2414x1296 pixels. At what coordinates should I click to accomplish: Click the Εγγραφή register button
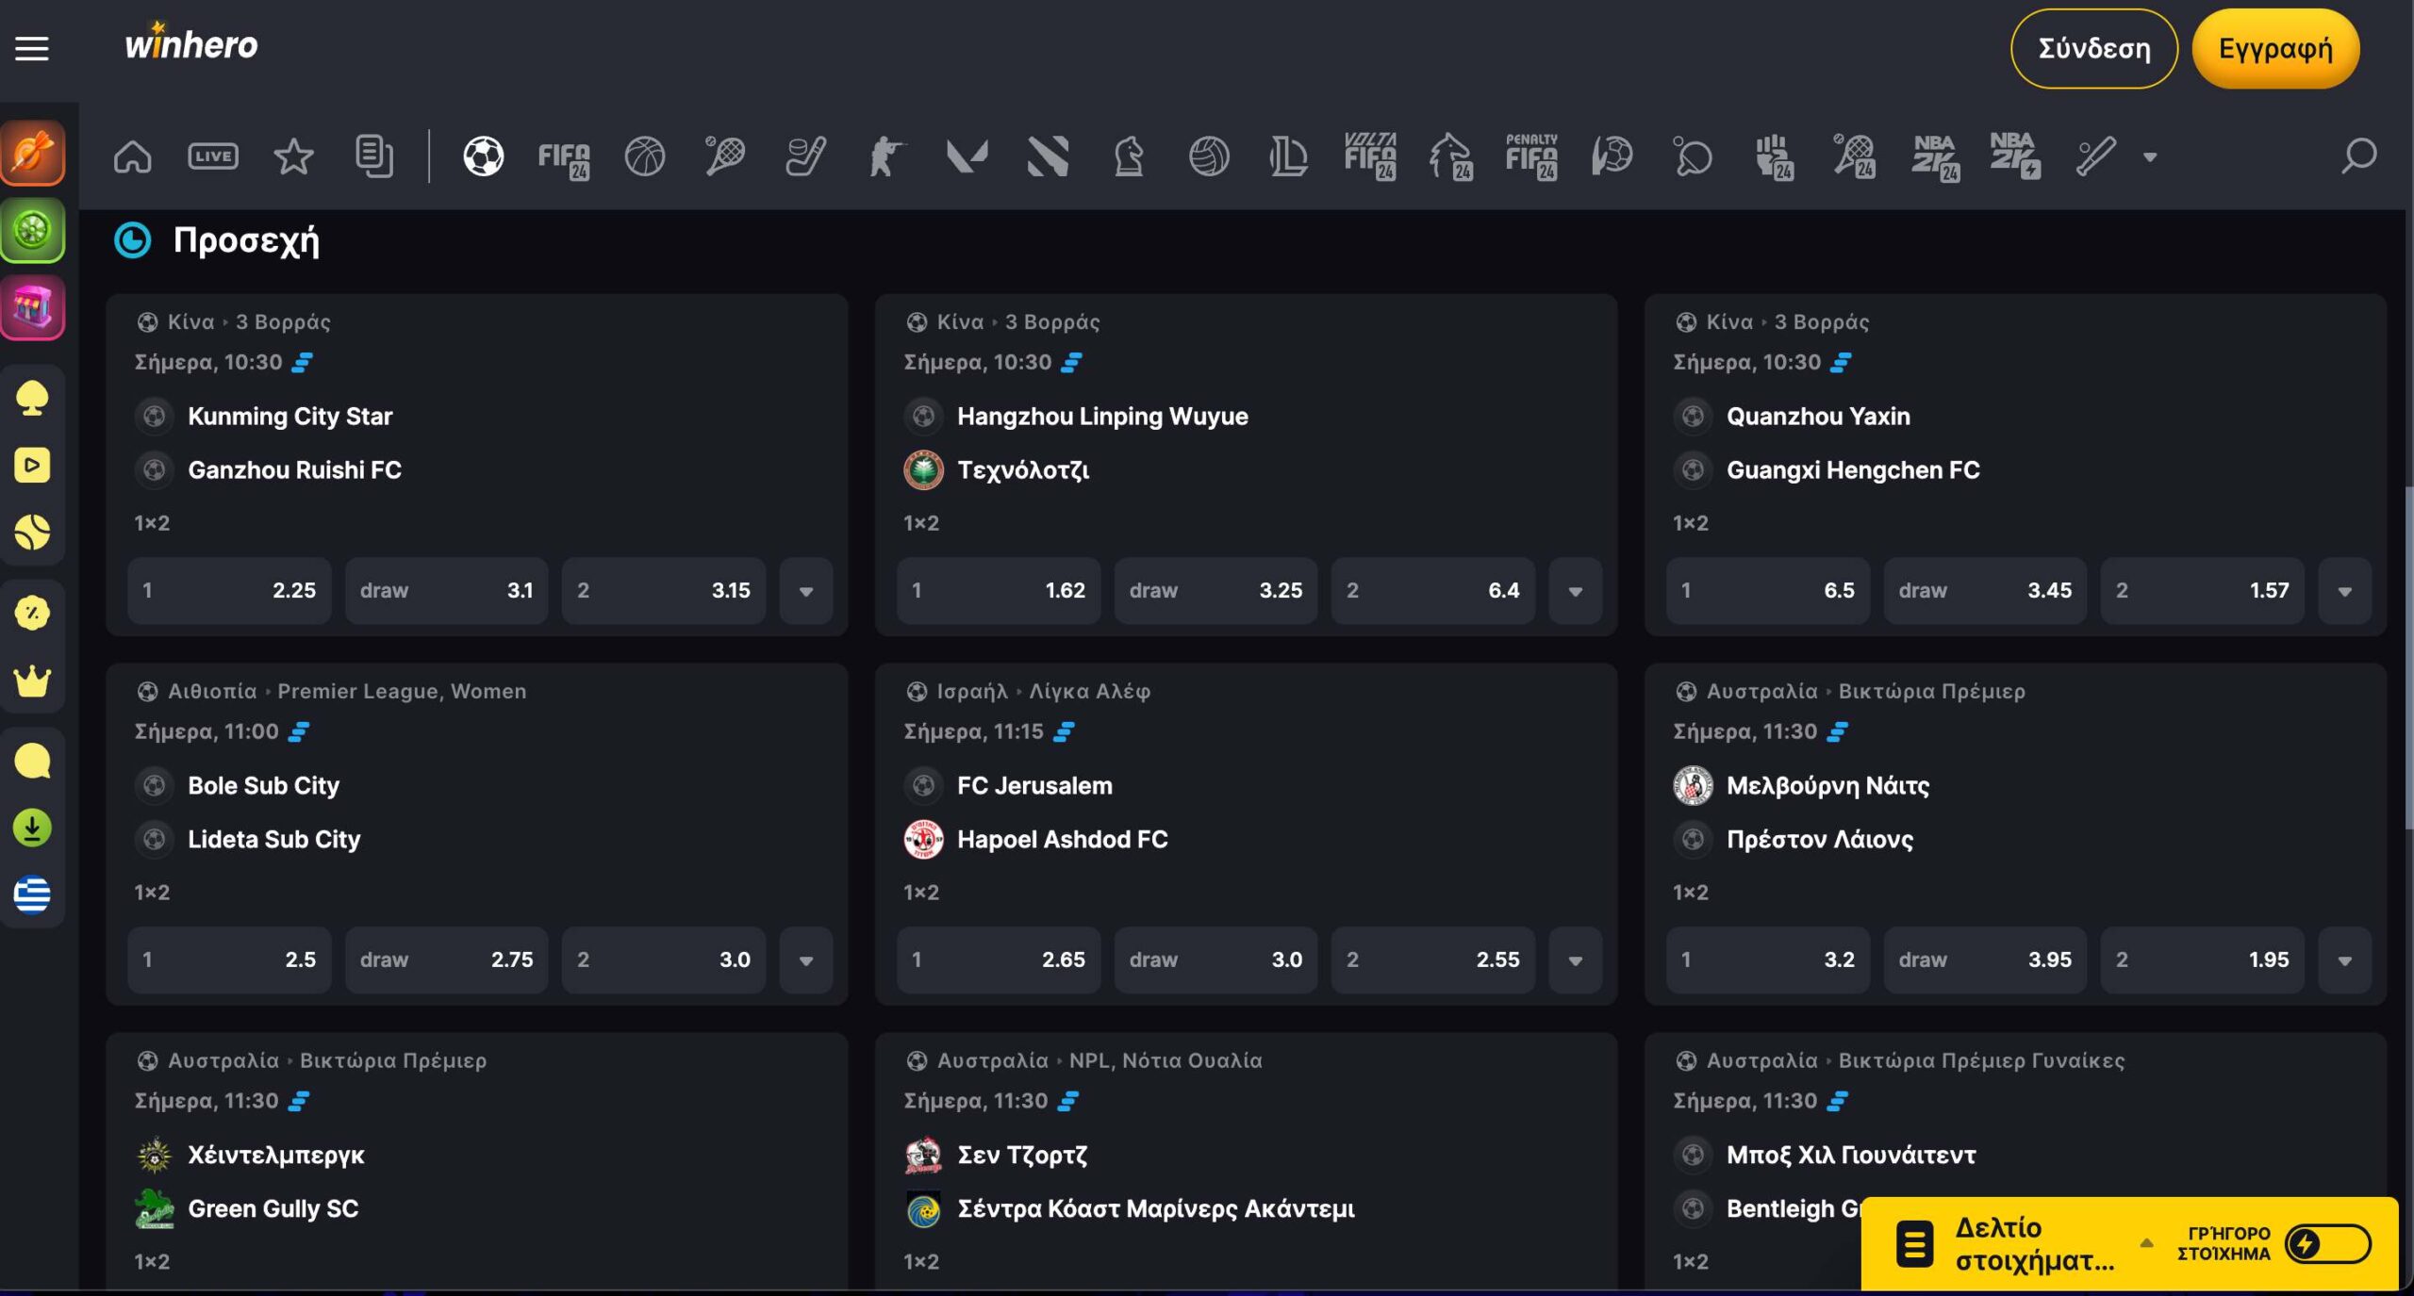[x=2275, y=49]
